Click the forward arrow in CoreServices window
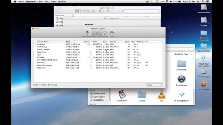Viewport: 223px width, 125px height. [x=60, y=11]
